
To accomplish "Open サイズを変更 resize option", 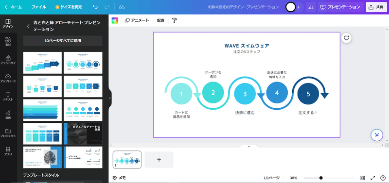I will (68, 7).
